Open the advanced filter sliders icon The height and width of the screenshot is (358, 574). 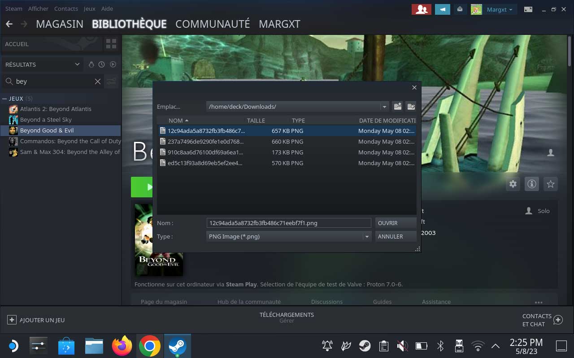(111, 81)
